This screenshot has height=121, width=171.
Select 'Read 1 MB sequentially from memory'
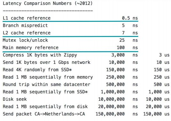click(x=48, y=77)
